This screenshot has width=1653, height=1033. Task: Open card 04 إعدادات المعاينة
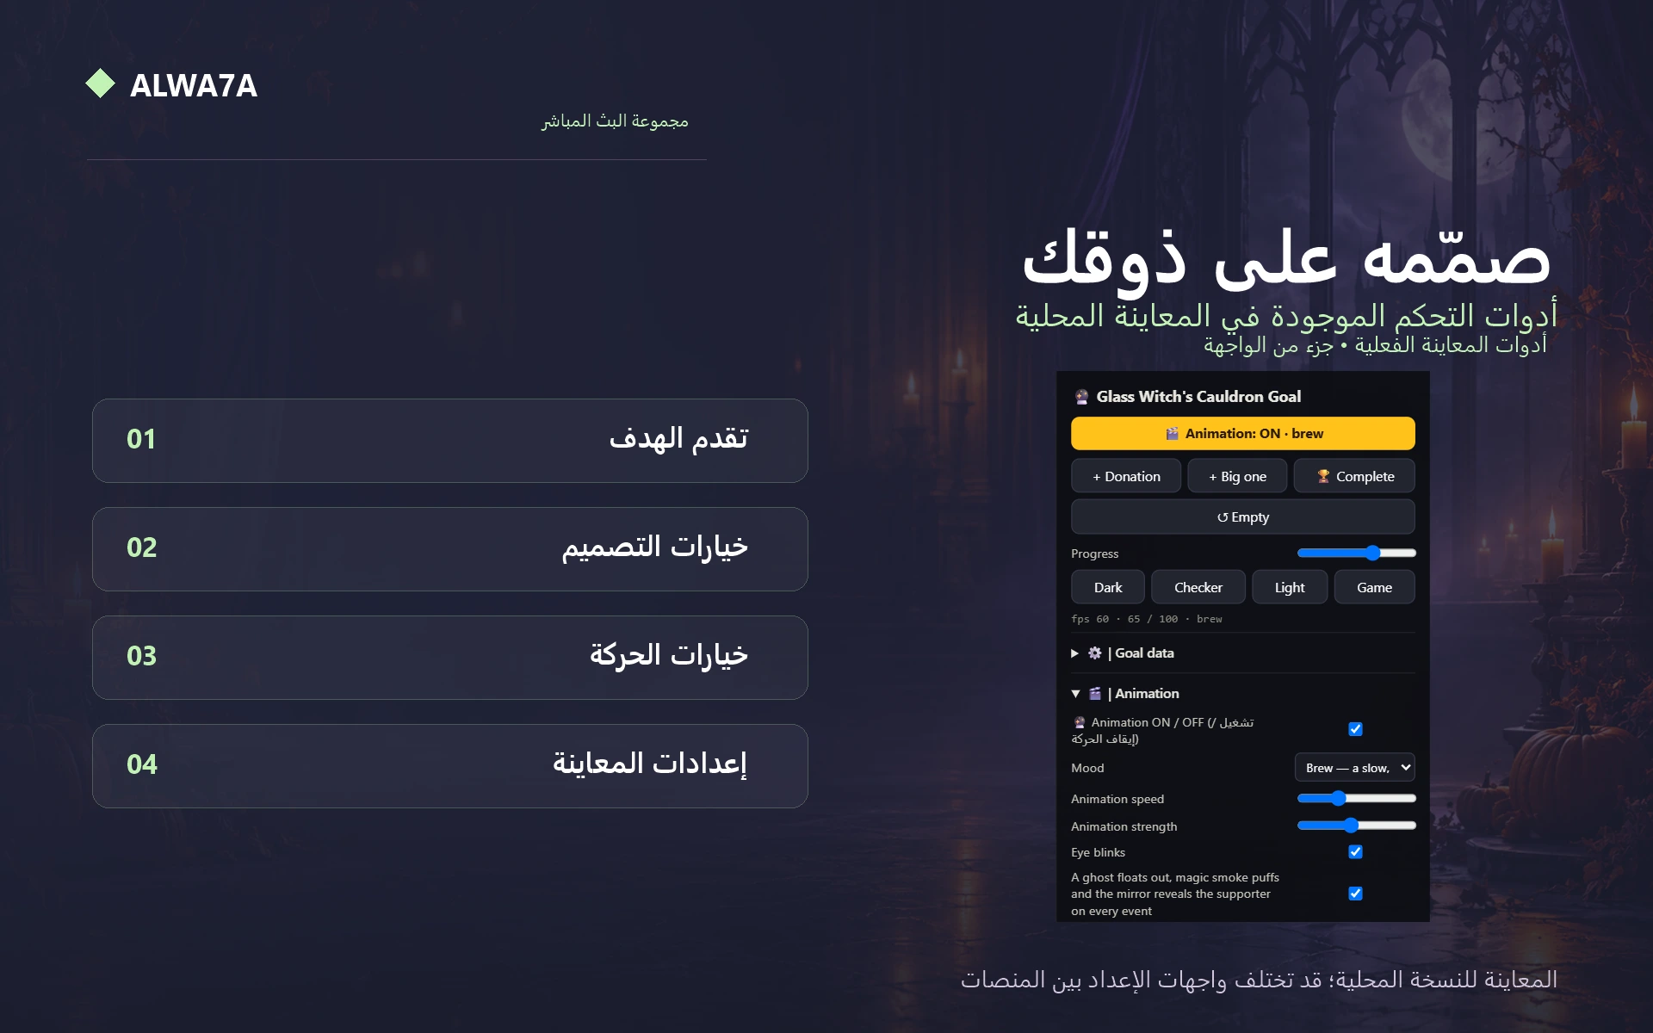click(x=450, y=765)
